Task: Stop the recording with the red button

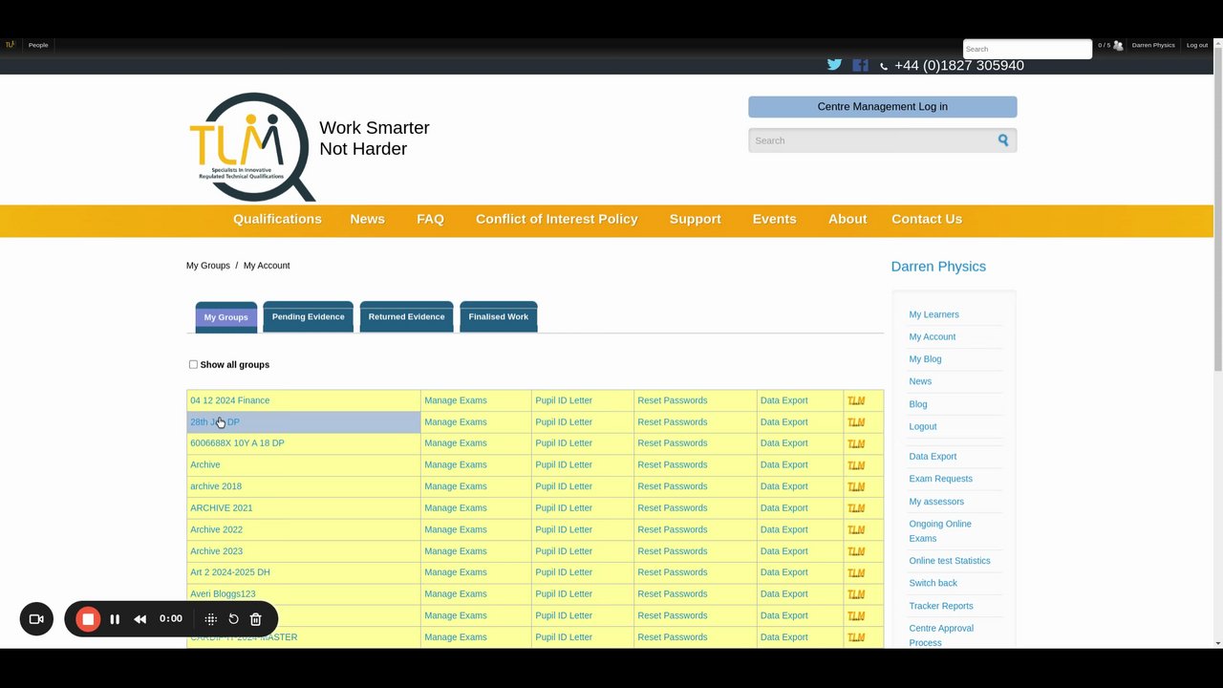Action: tap(88, 619)
